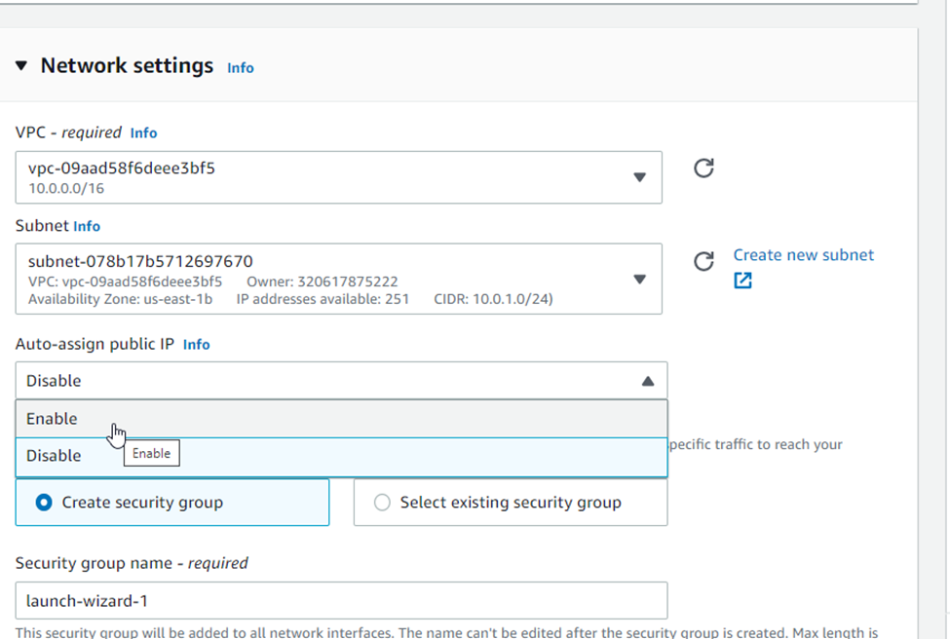Collapse the Network settings section triangle
The image size is (950, 639).
[21, 65]
